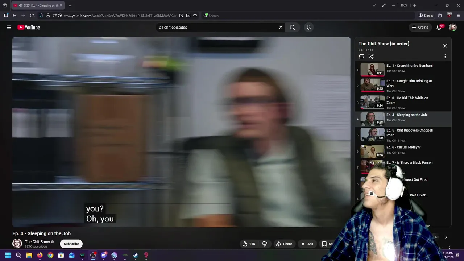Open Ep. 5 - Chit Discovers Chappell Roan
464x261 pixels.
[403, 135]
